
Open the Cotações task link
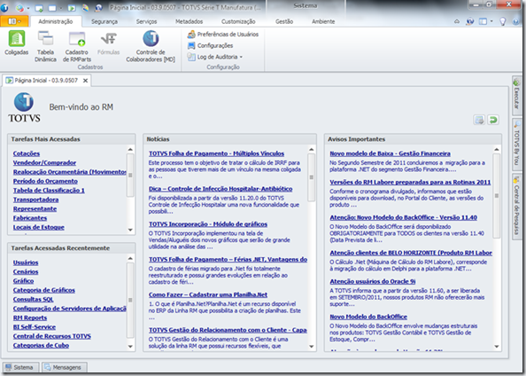click(x=27, y=153)
